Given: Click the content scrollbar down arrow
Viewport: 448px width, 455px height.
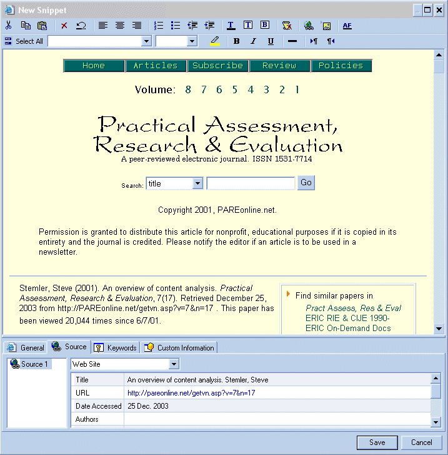Looking at the screenshot, I should pyautogui.click(x=439, y=329).
